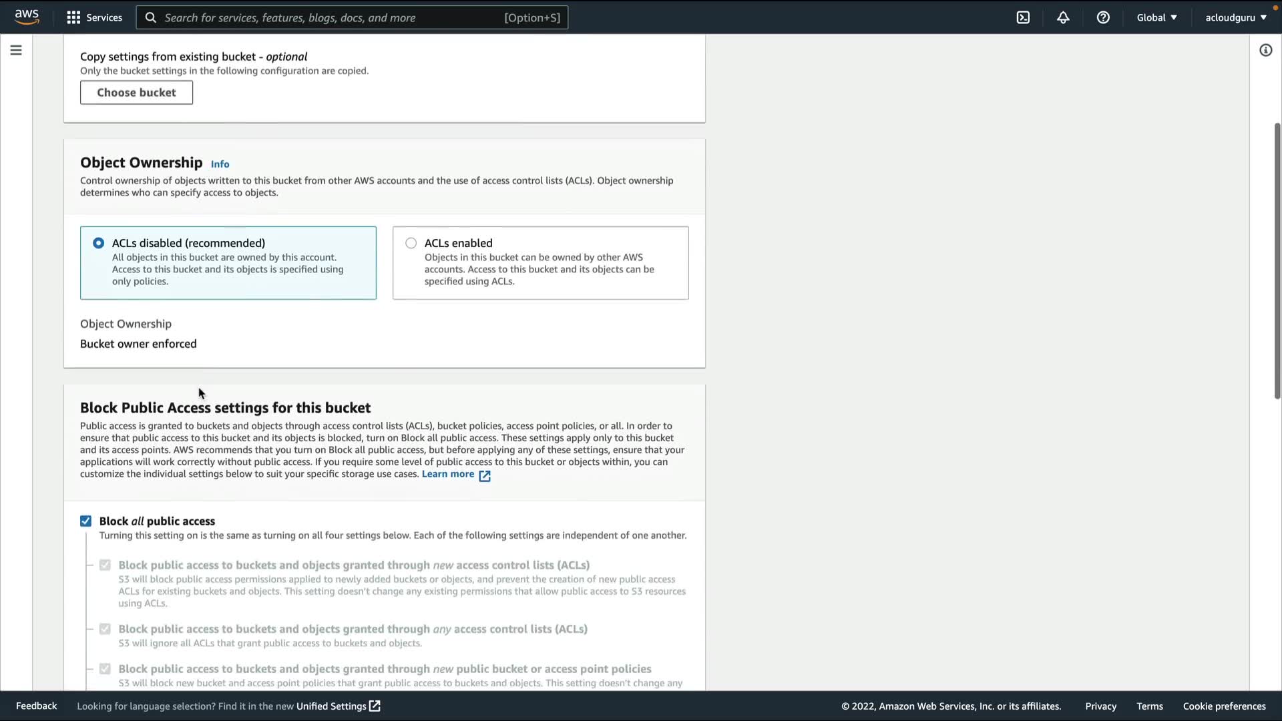Click the page vertical scrollbar
The width and height of the screenshot is (1282, 721).
point(1277,260)
